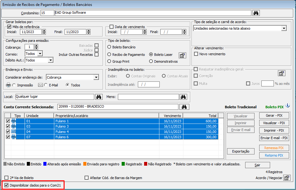296x190 pixels.
Task: Adjust vencimento Final date spinner
Action: coord(184,32)
